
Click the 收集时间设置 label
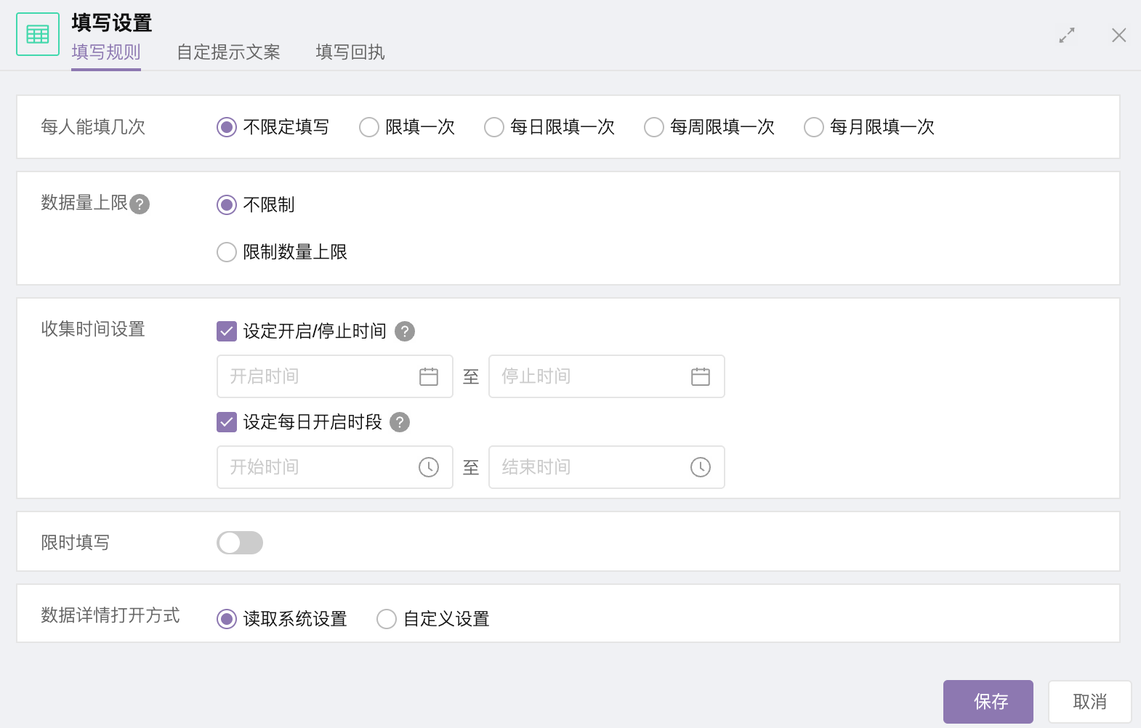93,329
